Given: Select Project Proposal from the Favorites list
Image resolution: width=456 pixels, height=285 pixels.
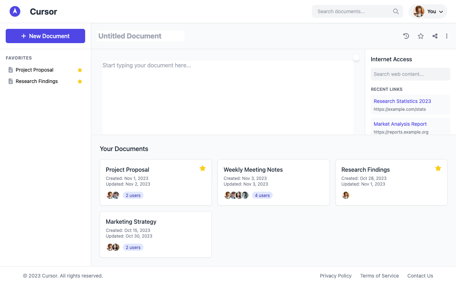Looking at the screenshot, I should point(34,70).
